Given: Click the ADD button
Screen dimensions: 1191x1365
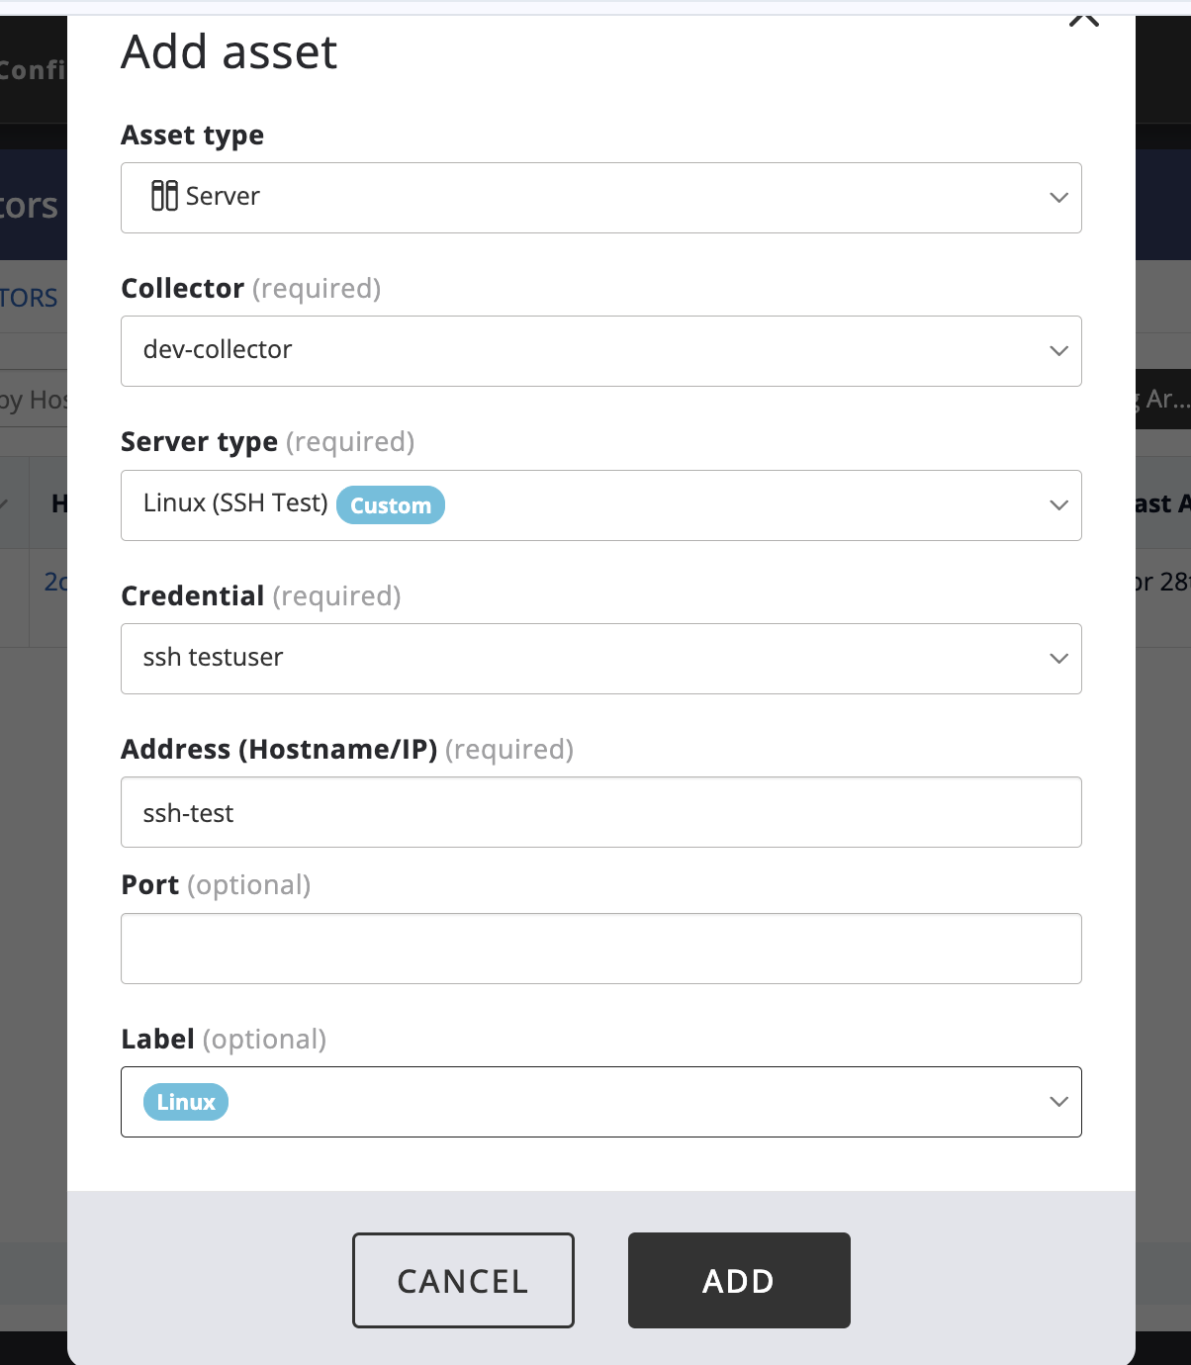Looking at the screenshot, I should click(x=739, y=1280).
